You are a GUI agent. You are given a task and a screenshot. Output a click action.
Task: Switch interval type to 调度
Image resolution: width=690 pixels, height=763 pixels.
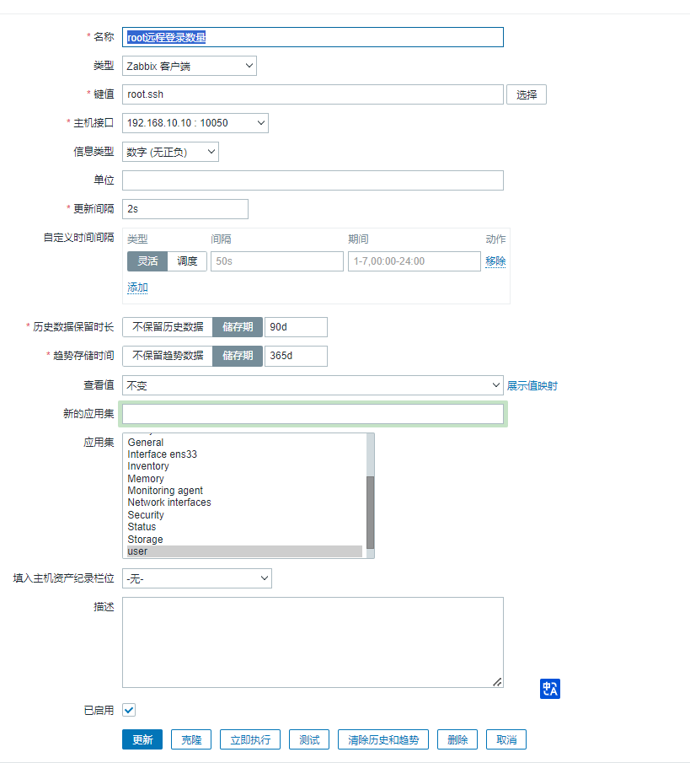click(x=187, y=261)
